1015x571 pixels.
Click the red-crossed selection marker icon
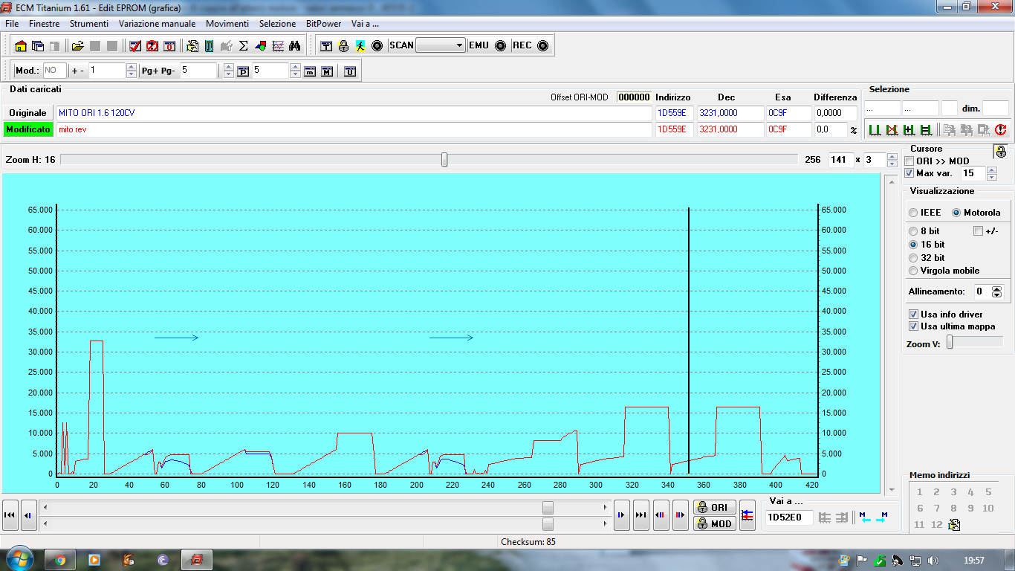(x=892, y=129)
